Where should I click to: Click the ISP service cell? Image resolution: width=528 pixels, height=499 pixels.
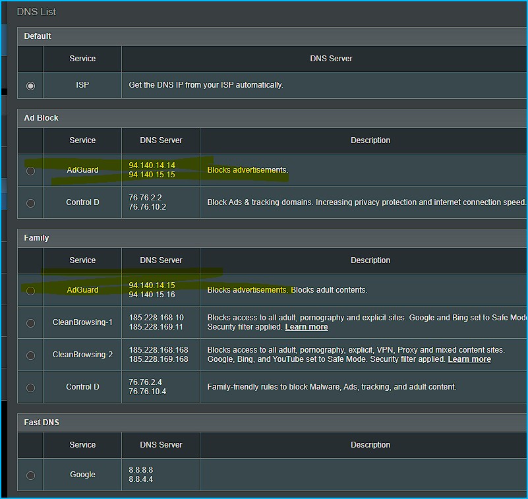point(82,85)
